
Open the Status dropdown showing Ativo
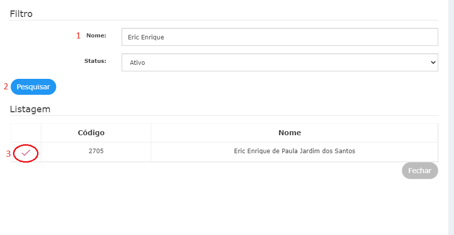tap(280, 62)
